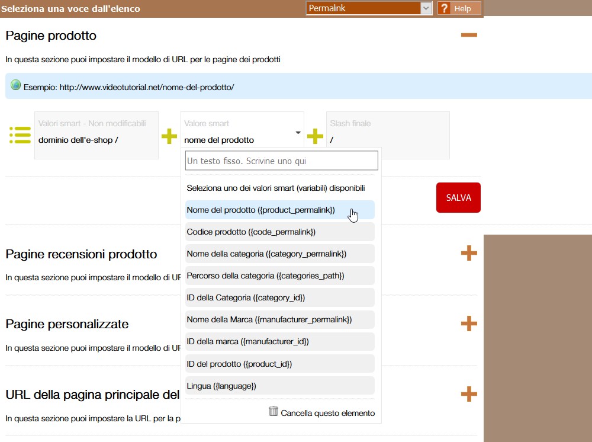The height and width of the screenshot is (442, 592).
Task: Click the plus icon after dominio dell'e-shop
Action: 169,136
